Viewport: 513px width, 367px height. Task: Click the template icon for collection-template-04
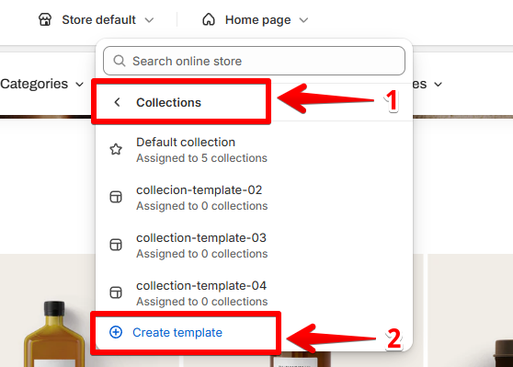pyautogui.click(x=116, y=292)
